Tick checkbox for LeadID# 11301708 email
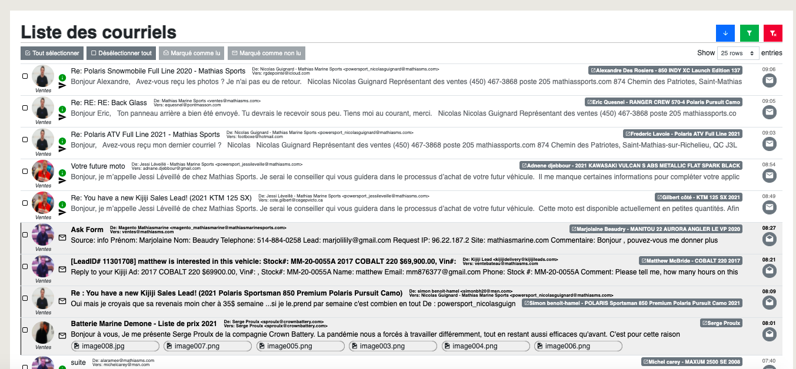796x369 pixels. coord(25,267)
